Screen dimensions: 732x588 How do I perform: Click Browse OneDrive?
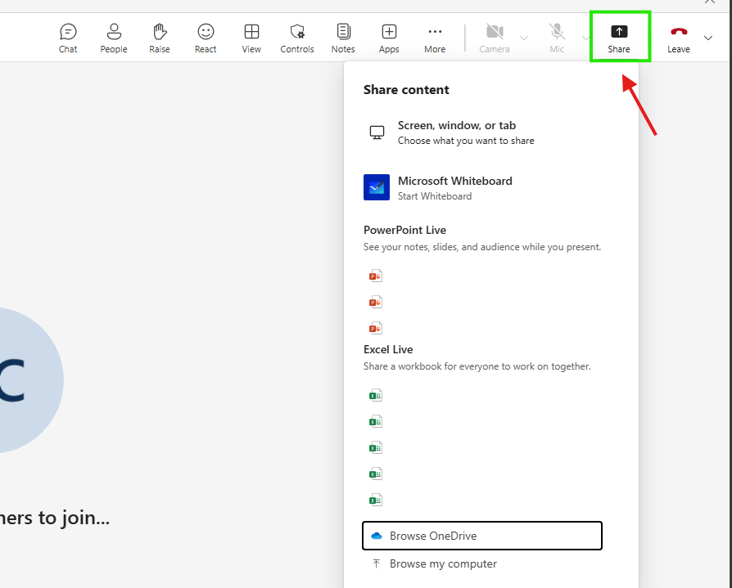pyautogui.click(x=482, y=536)
